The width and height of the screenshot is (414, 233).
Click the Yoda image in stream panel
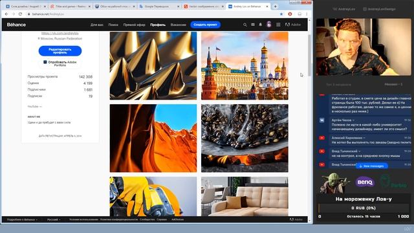pos(334,183)
